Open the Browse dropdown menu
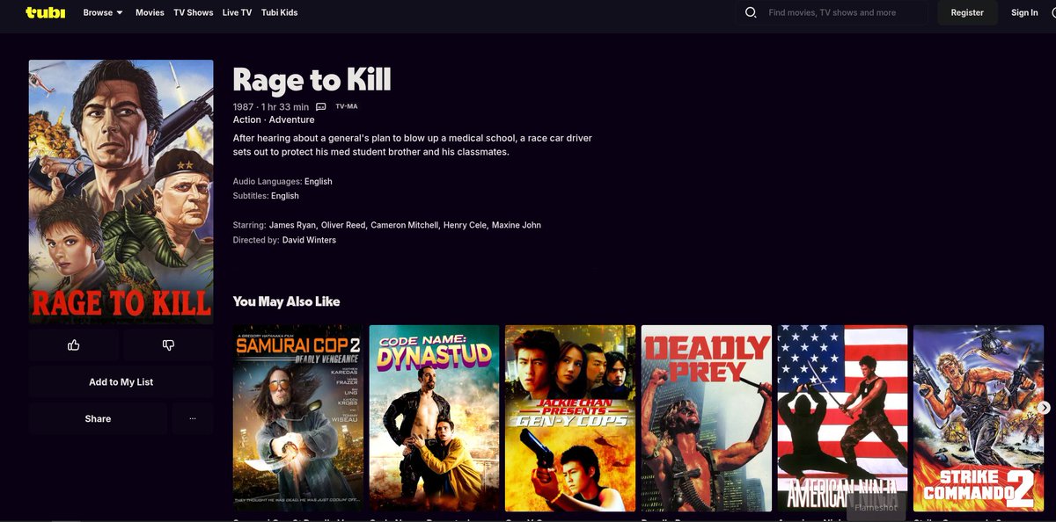 click(x=103, y=12)
